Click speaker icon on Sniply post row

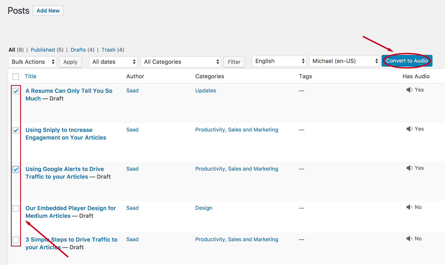click(409, 129)
